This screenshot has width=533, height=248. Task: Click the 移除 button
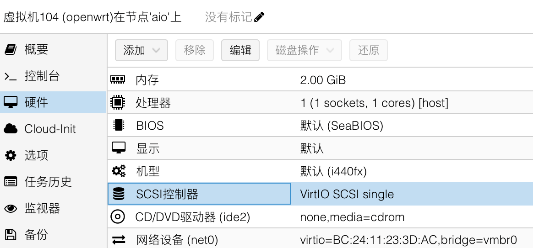195,50
